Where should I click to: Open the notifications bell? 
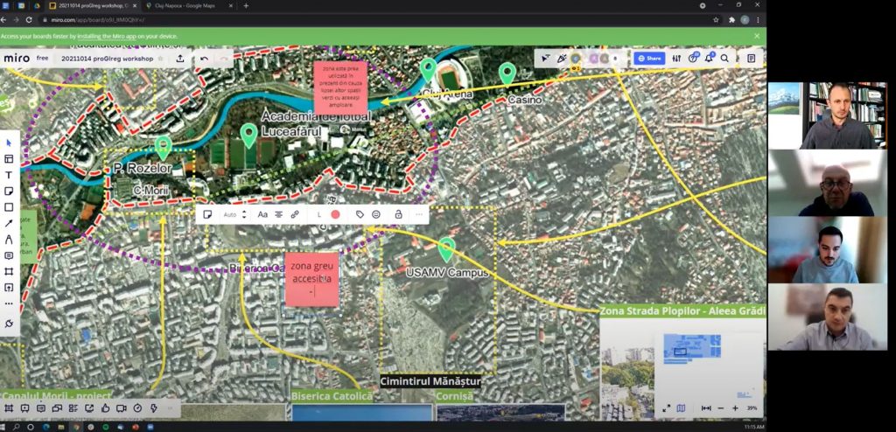point(709,59)
